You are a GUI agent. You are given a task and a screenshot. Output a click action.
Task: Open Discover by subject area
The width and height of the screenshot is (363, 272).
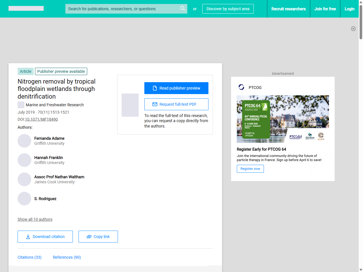[x=228, y=9]
